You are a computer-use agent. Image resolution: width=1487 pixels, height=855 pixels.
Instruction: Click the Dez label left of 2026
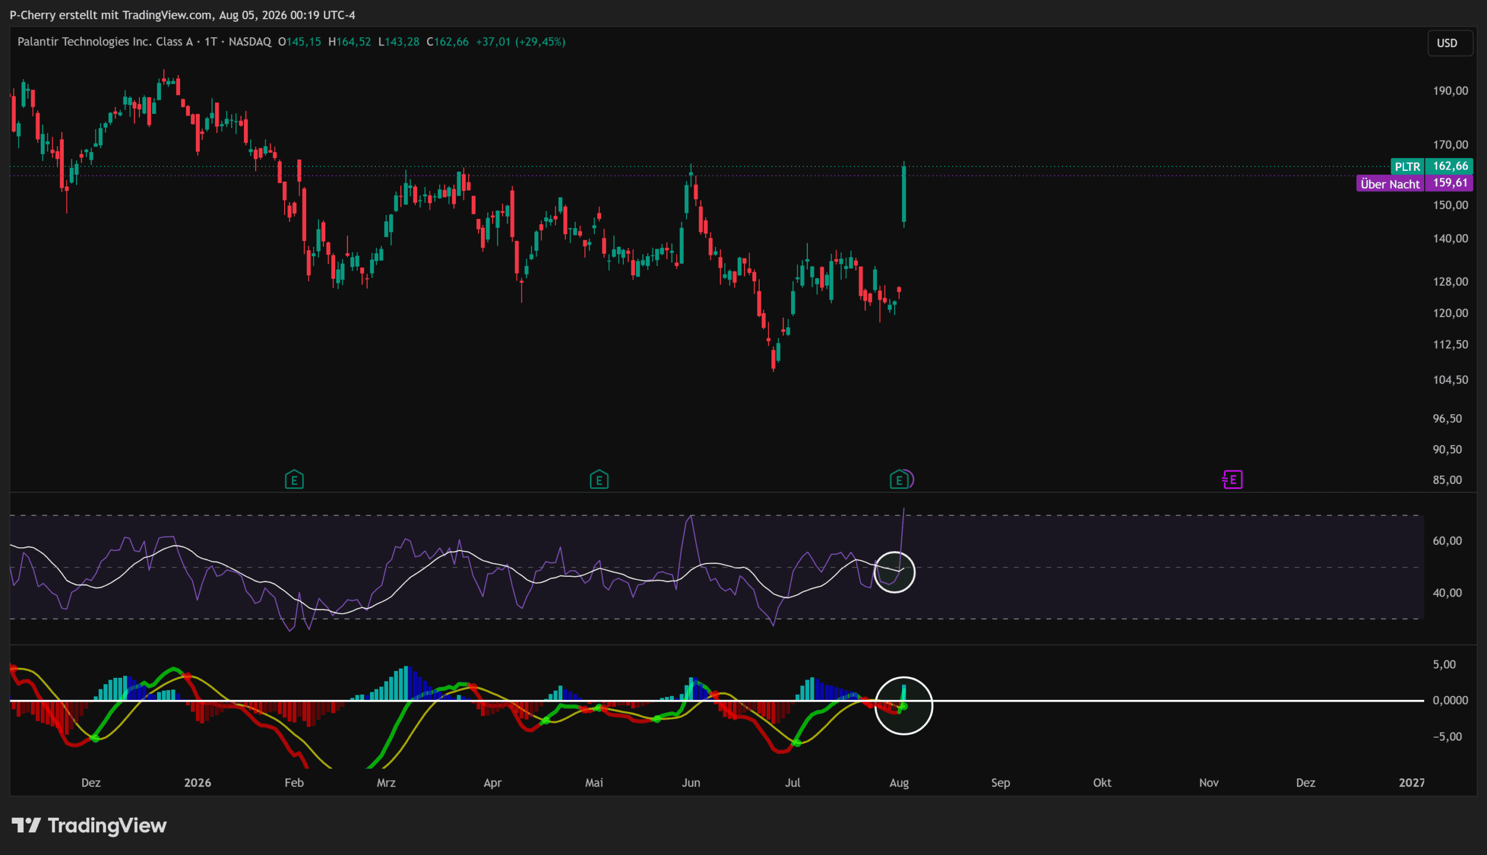(91, 783)
